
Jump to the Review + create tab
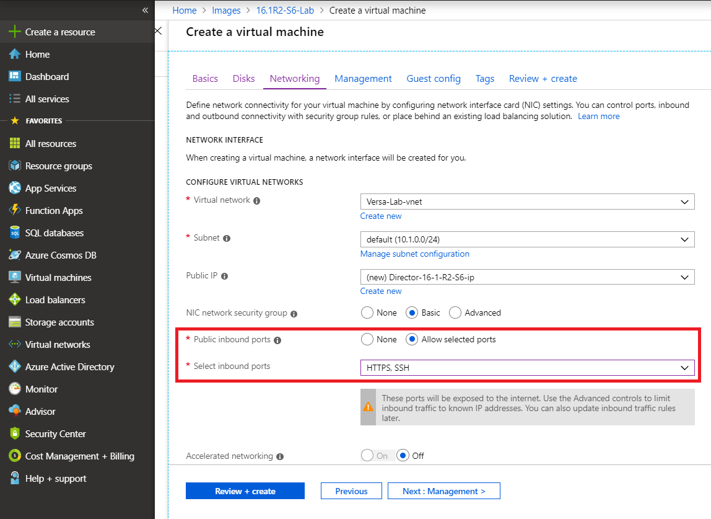pyautogui.click(x=543, y=79)
